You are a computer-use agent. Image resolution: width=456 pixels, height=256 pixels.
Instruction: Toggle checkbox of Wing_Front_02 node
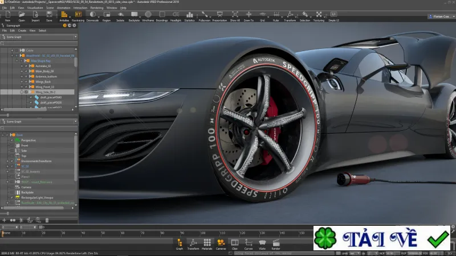[x=26, y=87]
